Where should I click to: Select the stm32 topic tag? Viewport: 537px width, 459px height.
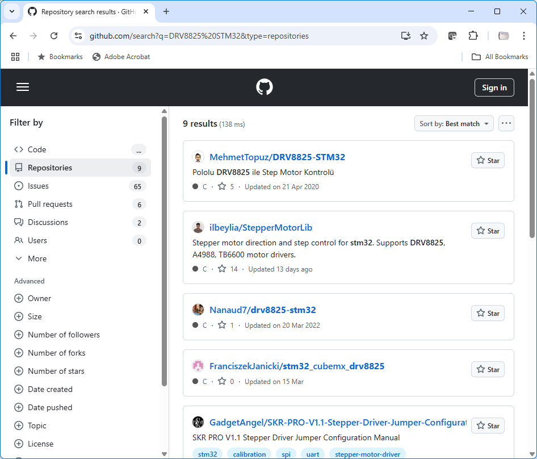coord(208,454)
